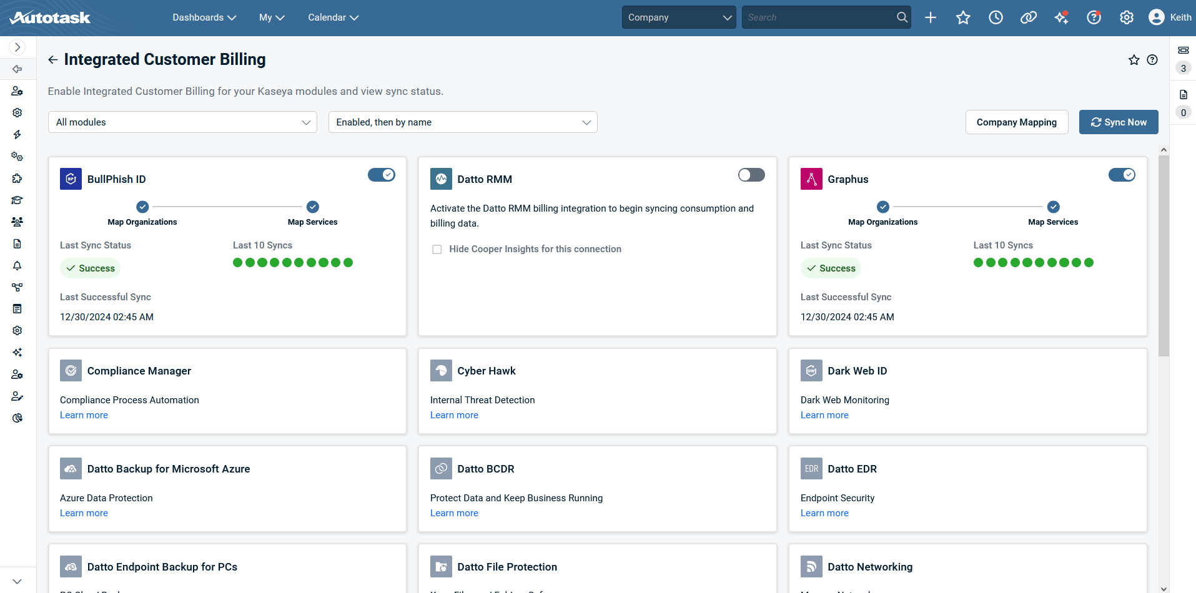
Task: Click the Datto BCDR module icon
Action: (x=441, y=469)
